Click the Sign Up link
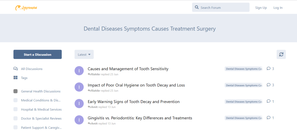The width and height of the screenshot is (297, 131). click(261, 8)
